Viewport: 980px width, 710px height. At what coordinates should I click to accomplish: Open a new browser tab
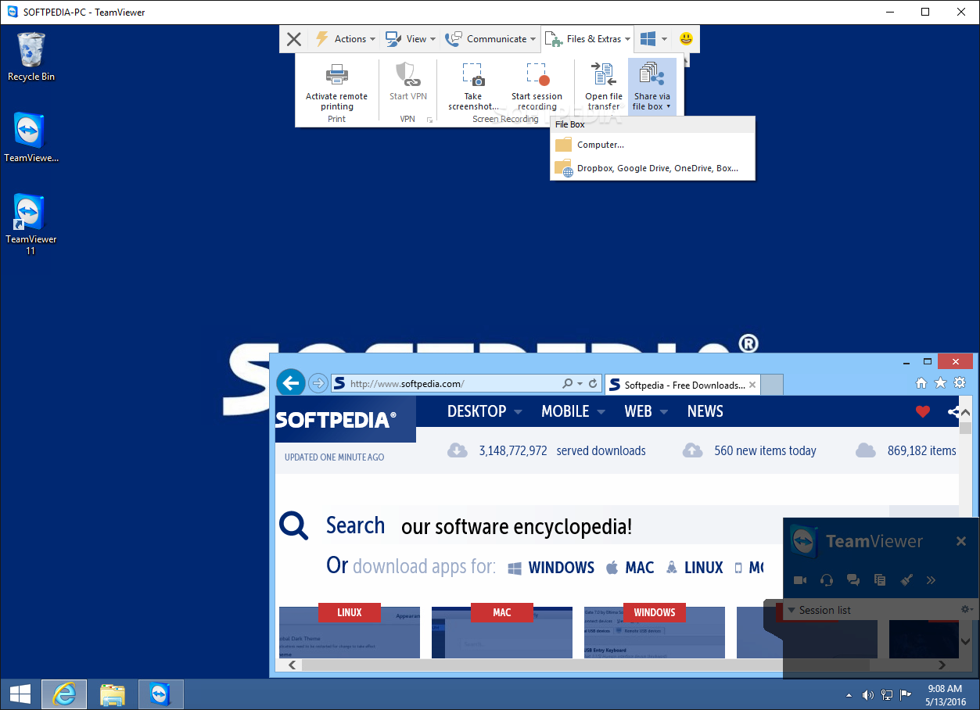[772, 385]
